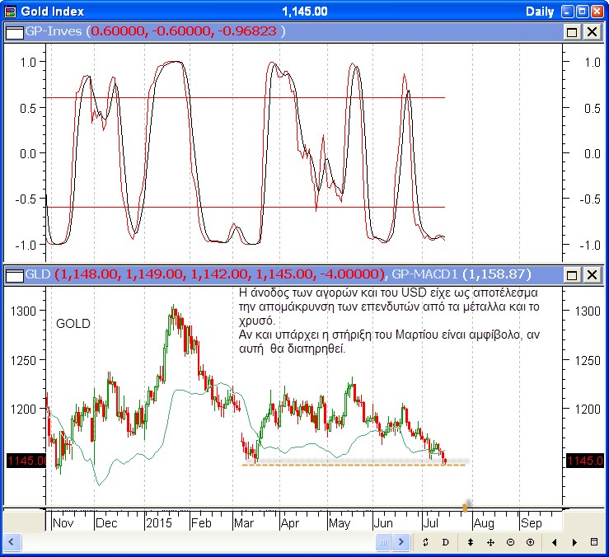Click the Greek annotation text on the chart

389,321
